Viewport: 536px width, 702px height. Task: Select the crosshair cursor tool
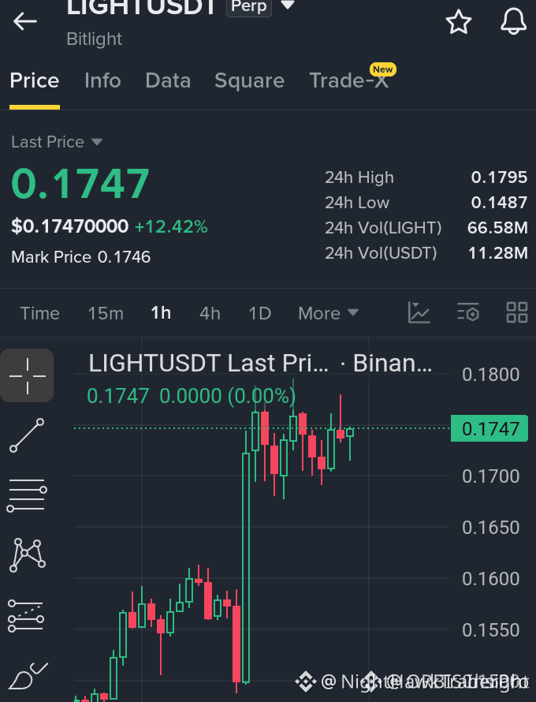coord(27,375)
